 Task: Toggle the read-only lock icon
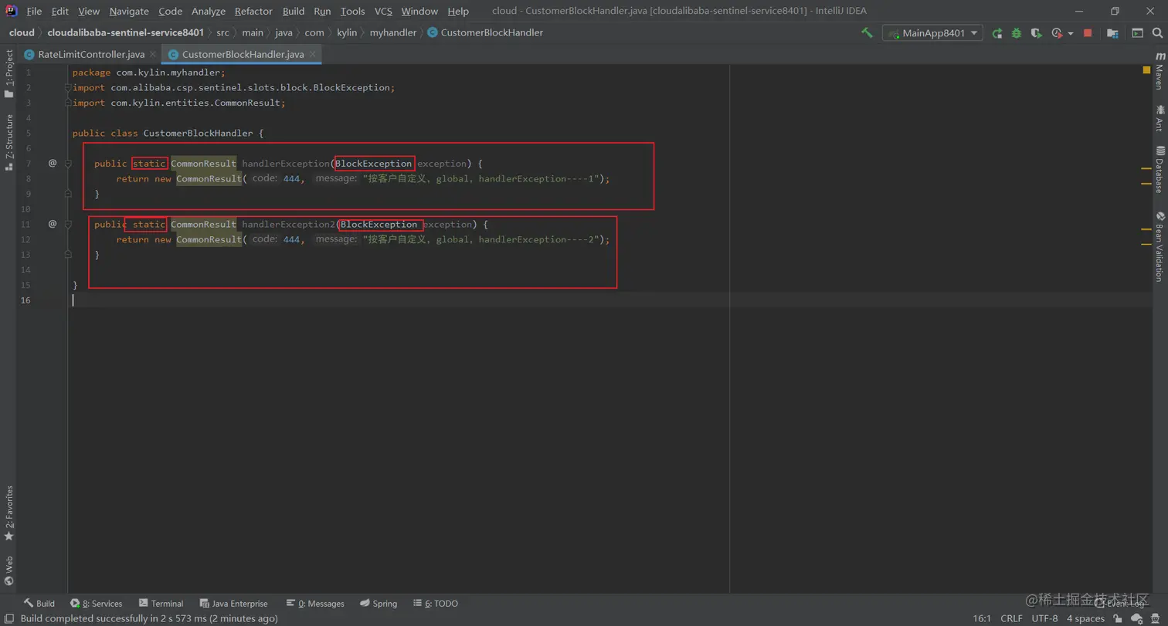click(1118, 618)
